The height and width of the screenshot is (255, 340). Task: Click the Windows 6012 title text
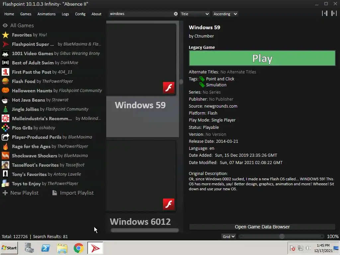[x=140, y=221]
